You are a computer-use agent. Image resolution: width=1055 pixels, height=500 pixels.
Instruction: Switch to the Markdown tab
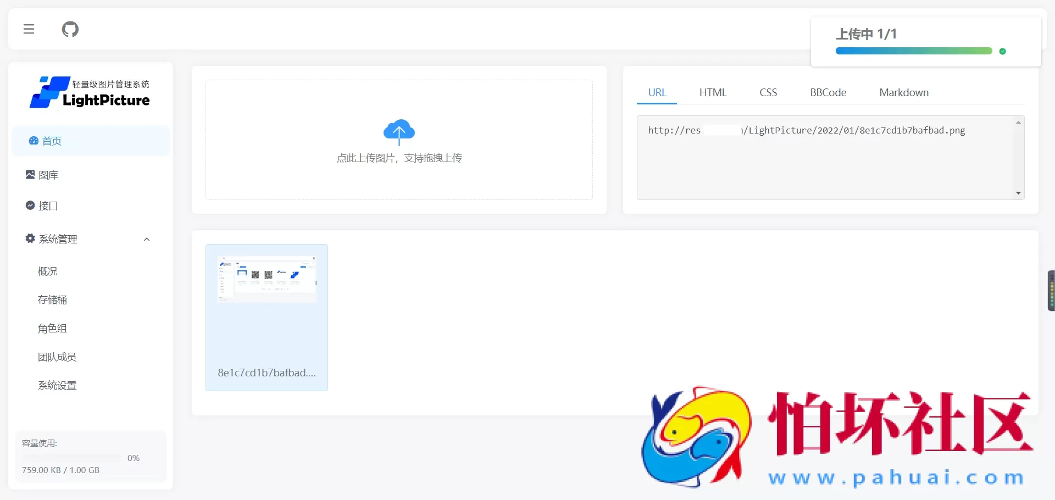pos(904,92)
